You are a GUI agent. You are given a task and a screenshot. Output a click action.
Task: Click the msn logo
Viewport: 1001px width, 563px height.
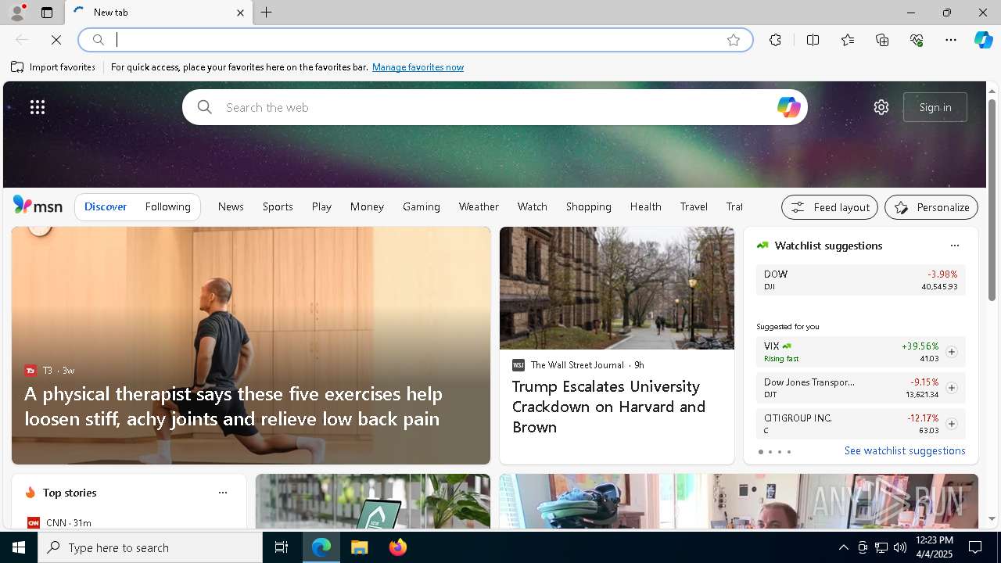click(x=38, y=206)
